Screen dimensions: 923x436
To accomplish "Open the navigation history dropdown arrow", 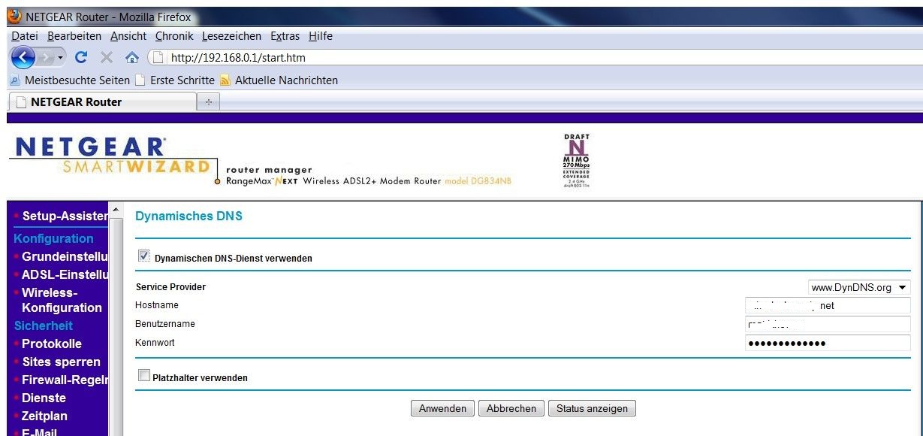I will [x=61, y=57].
